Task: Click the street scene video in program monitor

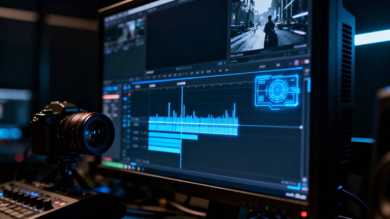Action: [x=268, y=26]
